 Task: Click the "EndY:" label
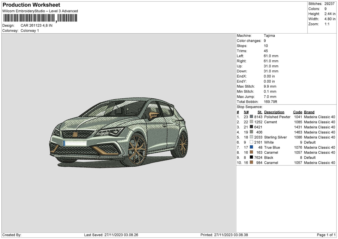pyautogui.click(x=242, y=81)
